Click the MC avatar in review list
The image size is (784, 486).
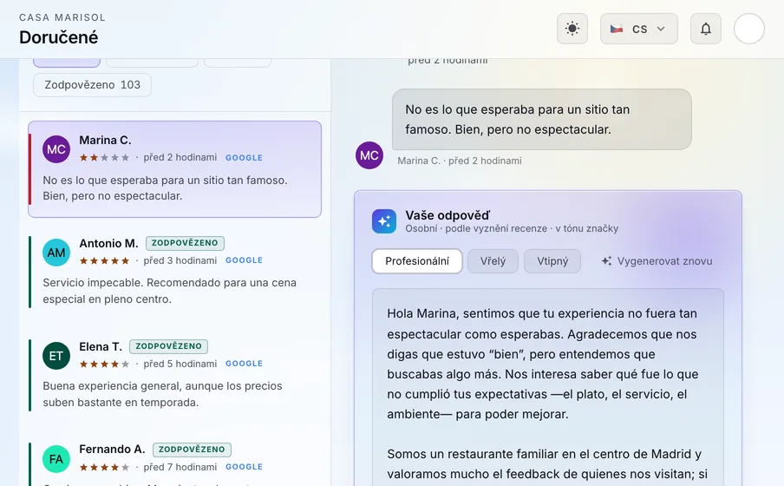[x=56, y=149]
